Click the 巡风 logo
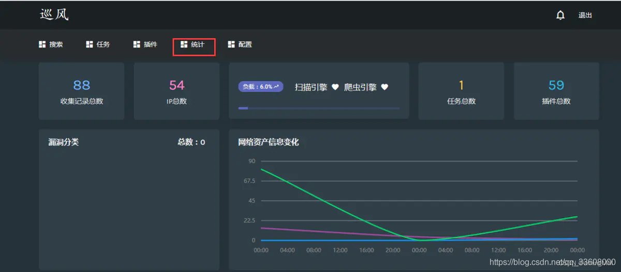The height and width of the screenshot is (272, 621). pyautogui.click(x=54, y=14)
